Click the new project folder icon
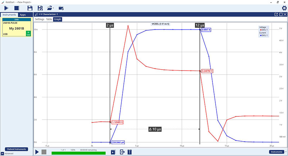Viewport: 288px width, 156px height. click(61, 8)
